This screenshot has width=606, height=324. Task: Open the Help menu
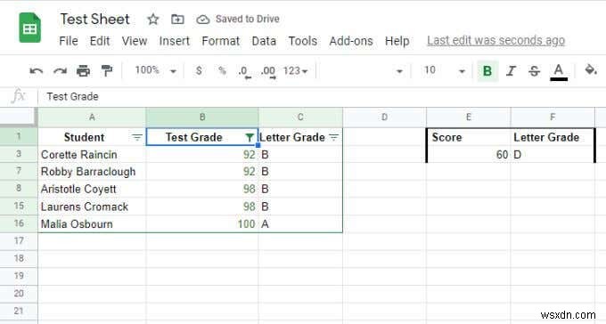(397, 41)
